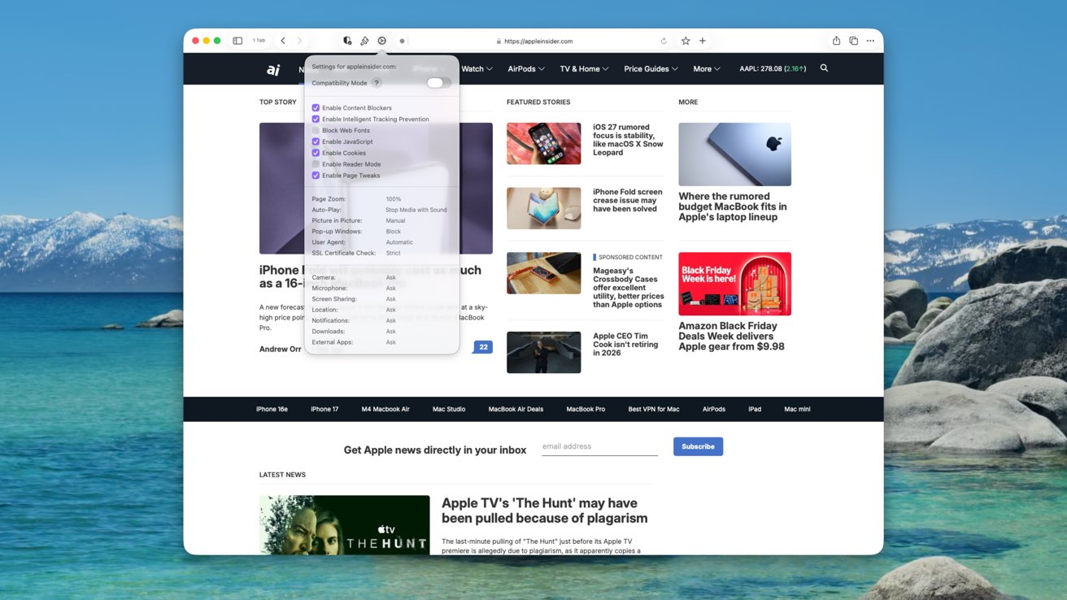
Task: Show the tab overview icon
Action: pos(853,41)
